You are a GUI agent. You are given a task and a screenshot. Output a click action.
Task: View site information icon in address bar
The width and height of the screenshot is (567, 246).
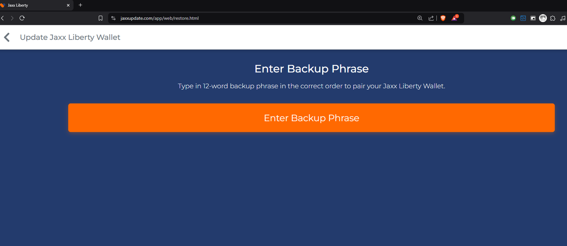113,18
